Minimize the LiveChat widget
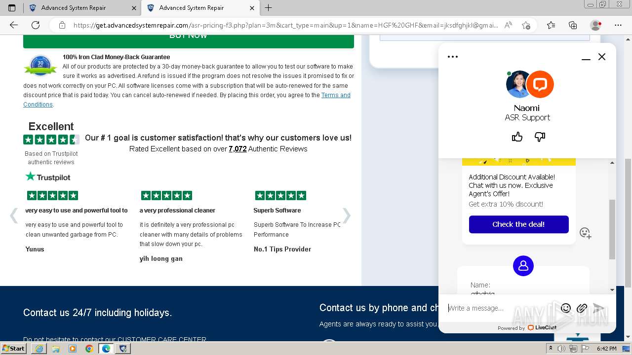This screenshot has height=355, width=632. [x=586, y=57]
